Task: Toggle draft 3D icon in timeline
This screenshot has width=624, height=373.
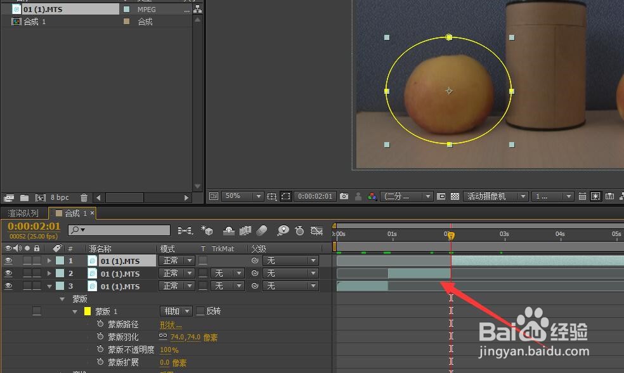Action: coord(207,230)
